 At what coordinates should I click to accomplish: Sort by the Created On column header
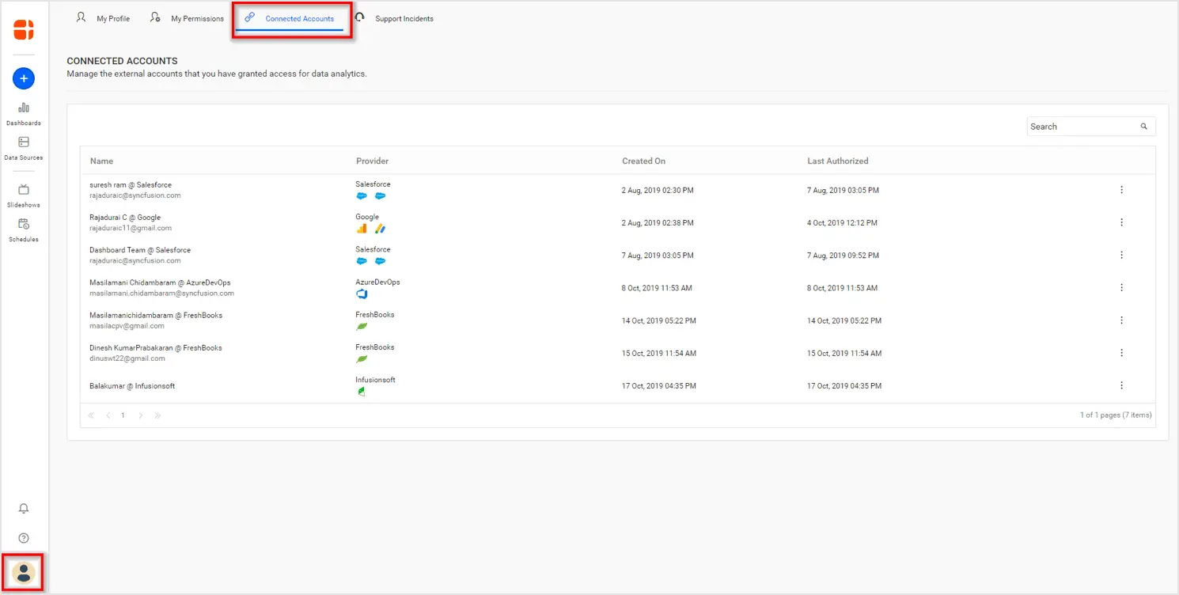pyautogui.click(x=643, y=161)
